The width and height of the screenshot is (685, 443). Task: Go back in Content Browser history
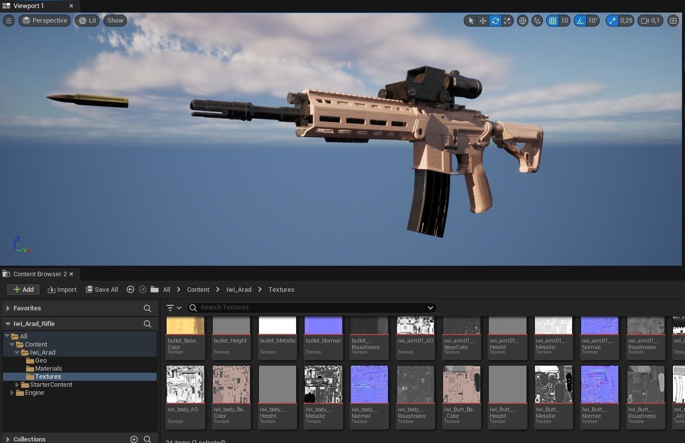[x=130, y=289]
